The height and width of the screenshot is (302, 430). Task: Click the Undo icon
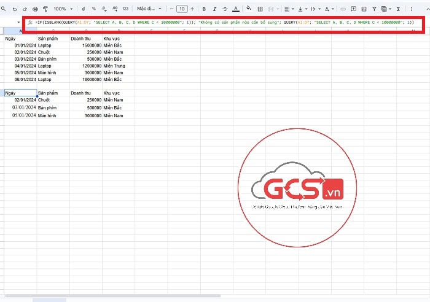tap(14, 9)
